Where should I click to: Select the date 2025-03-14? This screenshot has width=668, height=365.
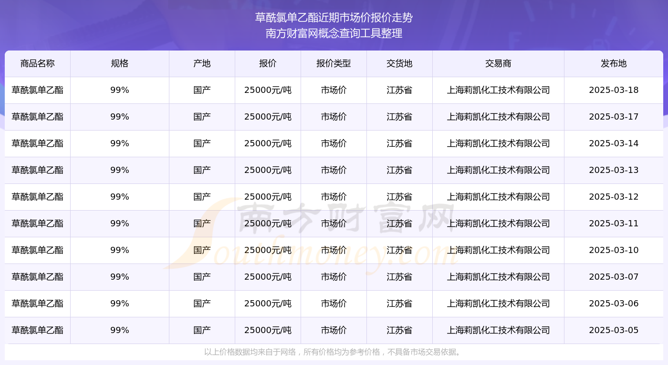614,143
